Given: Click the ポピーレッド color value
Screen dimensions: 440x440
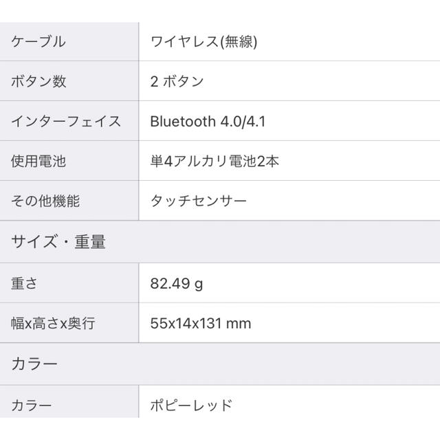Looking at the screenshot, I should [x=191, y=405].
